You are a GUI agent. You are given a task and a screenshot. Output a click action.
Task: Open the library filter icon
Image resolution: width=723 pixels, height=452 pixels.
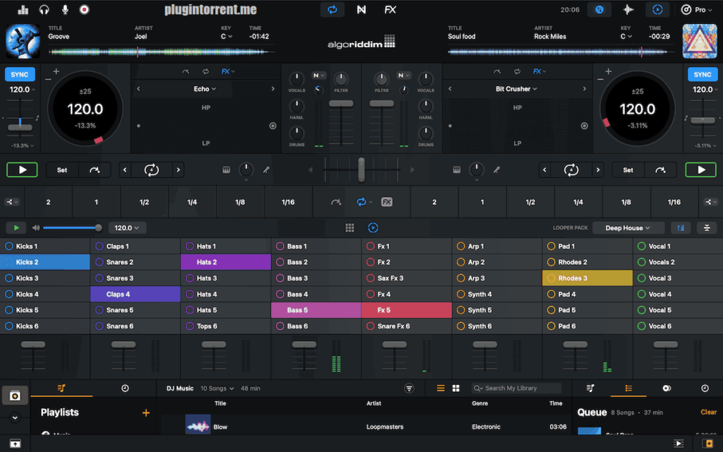tap(409, 388)
